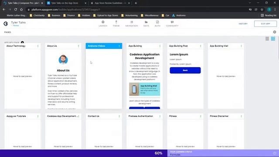Viewport: 279px width, 157px height.
Task: Switch to App Store Review Guidelines tab
Action: click(x=110, y=3)
